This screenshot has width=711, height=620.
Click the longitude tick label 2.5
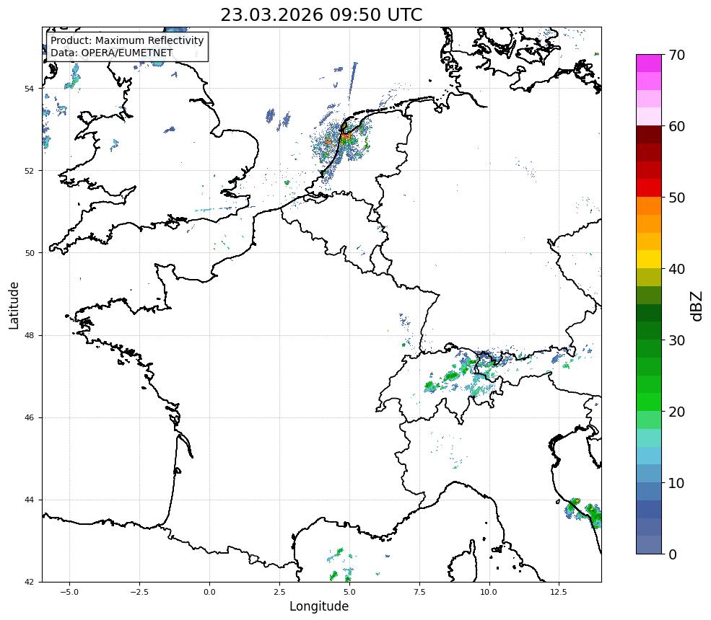pyautogui.click(x=279, y=592)
